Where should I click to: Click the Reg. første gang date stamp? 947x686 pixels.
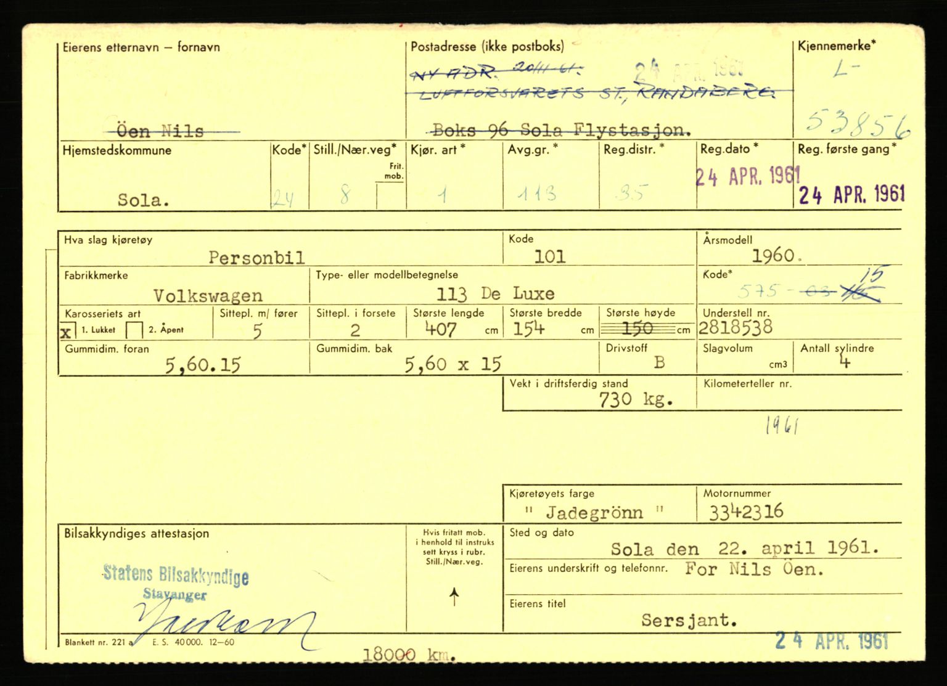[852, 195]
